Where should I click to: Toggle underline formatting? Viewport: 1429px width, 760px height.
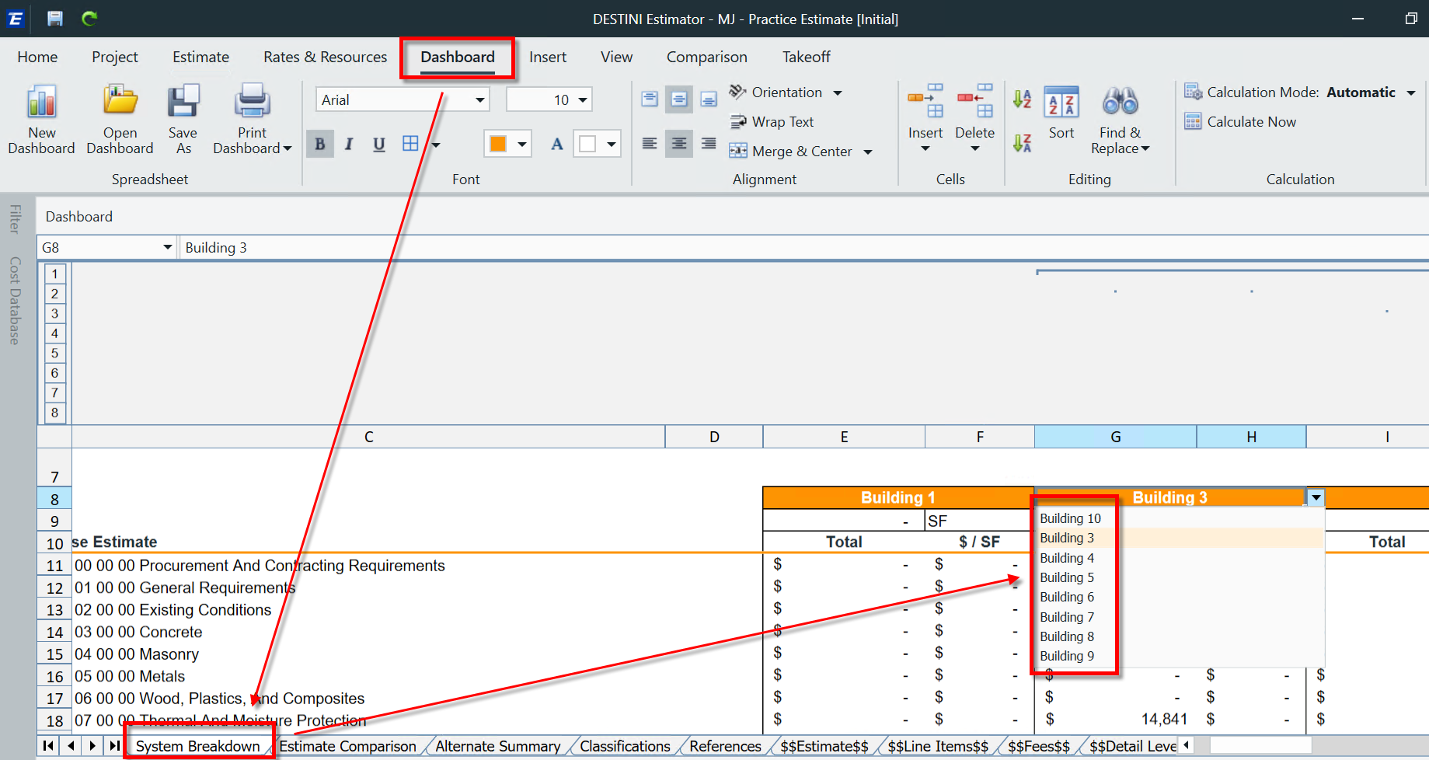tap(378, 143)
